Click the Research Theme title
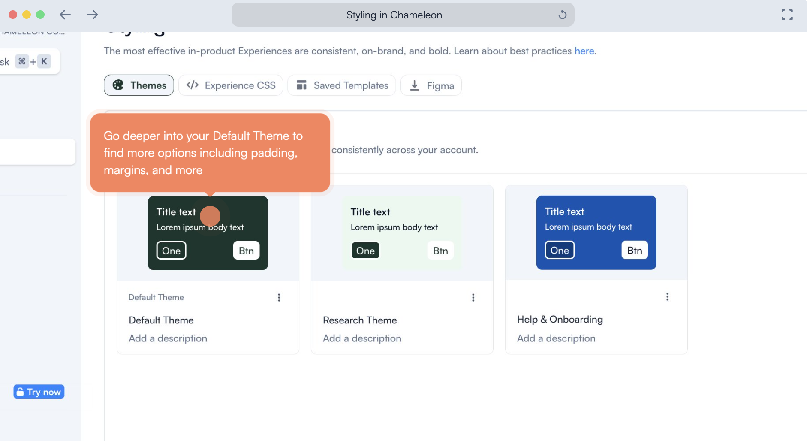 coord(360,320)
